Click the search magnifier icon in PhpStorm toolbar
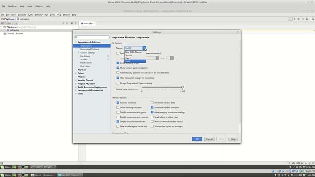Screen dimensions: 315x177 [x=313, y=19]
